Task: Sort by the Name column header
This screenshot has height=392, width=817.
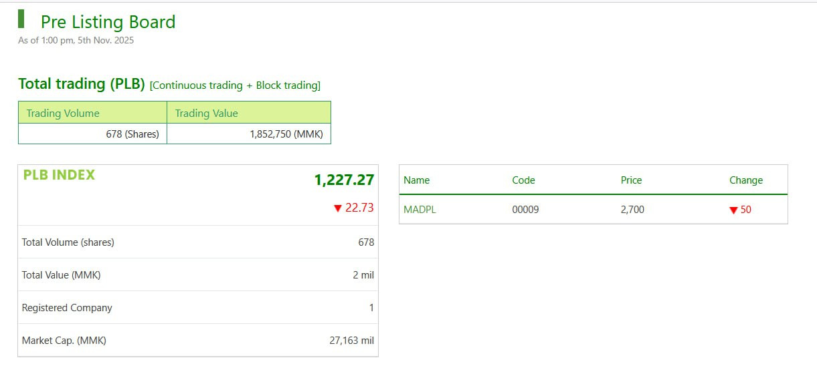Action: [x=416, y=180]
